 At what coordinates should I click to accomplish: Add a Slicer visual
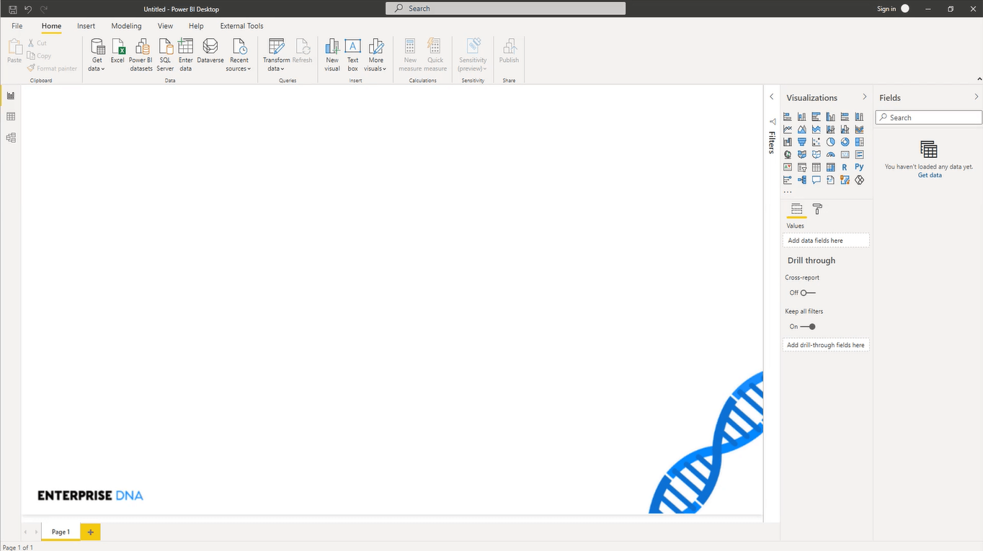point(802,167)
